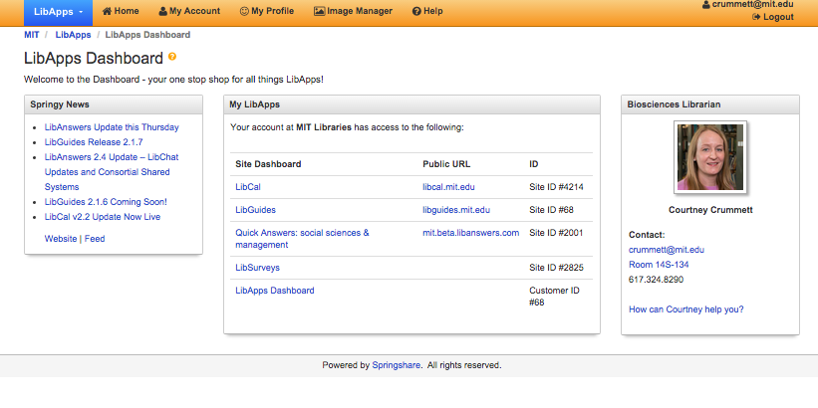This screenshot has width=818, height=408.
Task: Visit the Springy News Website link
Action: pos(61,239)
